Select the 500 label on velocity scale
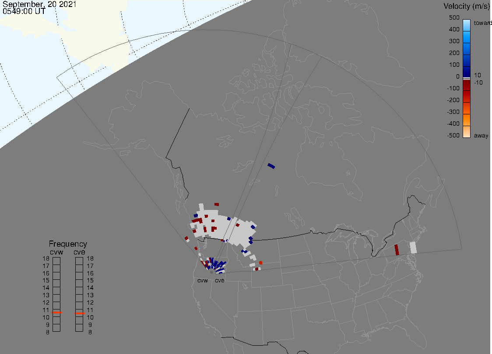Viewport: 492px width, 354px height. tap(454, 17)
